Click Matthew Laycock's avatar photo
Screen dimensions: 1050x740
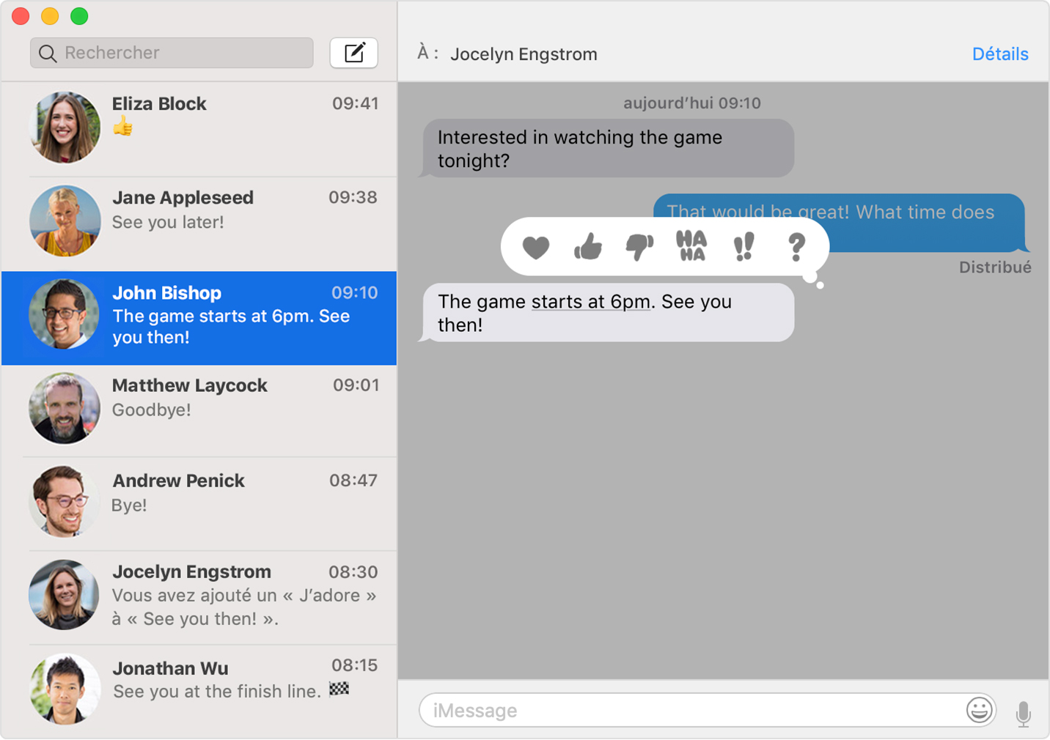tap(65, 408)
